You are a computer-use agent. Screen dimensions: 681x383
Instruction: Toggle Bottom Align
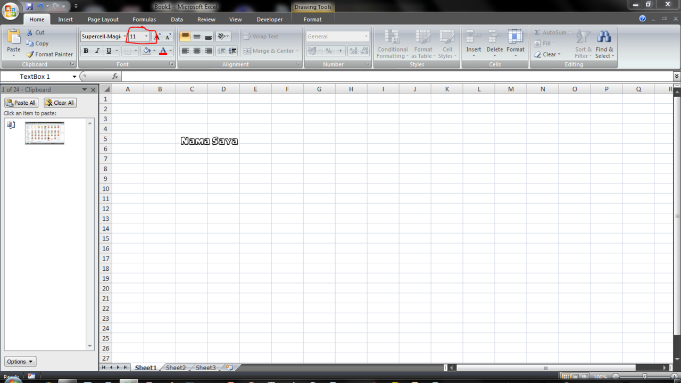[x=208, y=37]
